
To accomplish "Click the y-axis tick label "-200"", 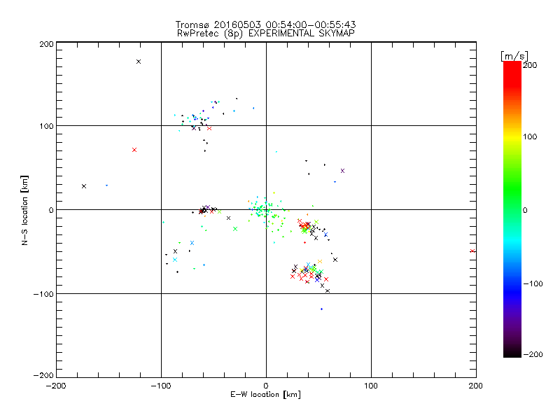I will click(x=43, y=375).
